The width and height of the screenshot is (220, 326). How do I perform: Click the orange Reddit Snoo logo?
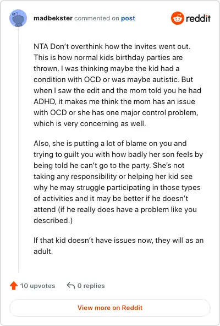point(178,18)
